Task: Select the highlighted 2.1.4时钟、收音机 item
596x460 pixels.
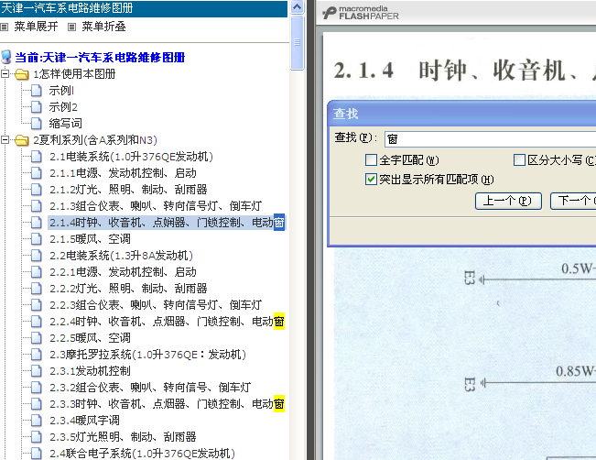Action: (x=167, y=222)
